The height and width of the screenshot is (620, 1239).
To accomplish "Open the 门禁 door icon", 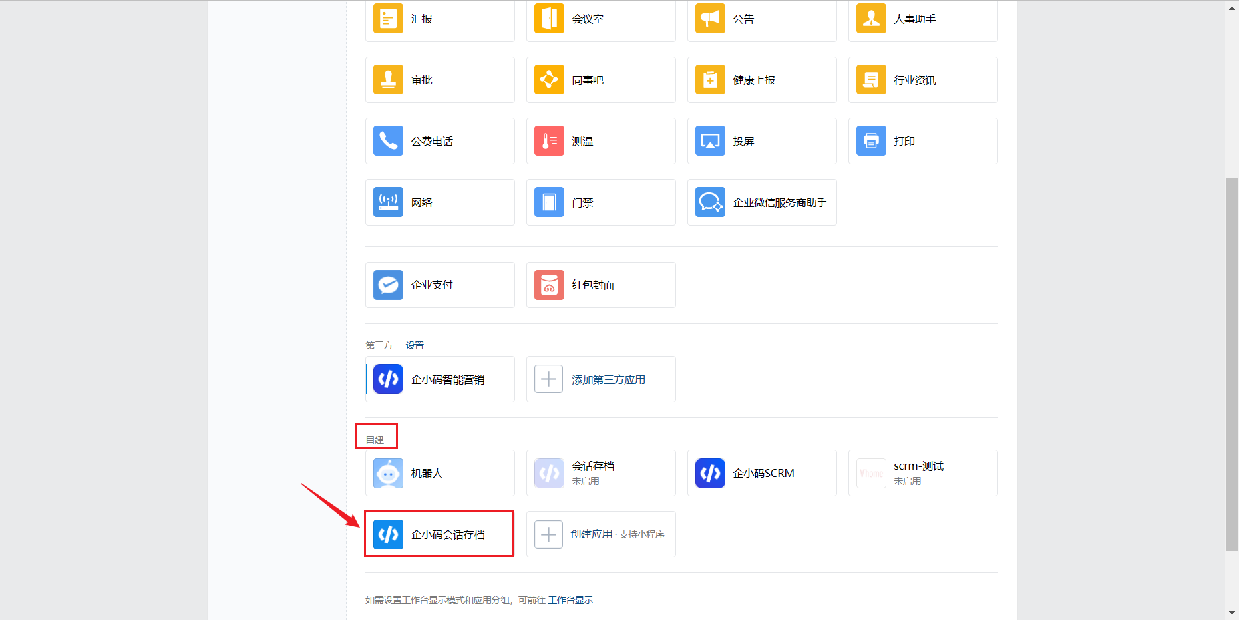I will 549,202.
